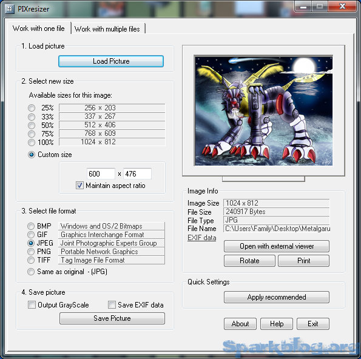361x359 pixels.
Task: Click the Help button
Action: 277,324
